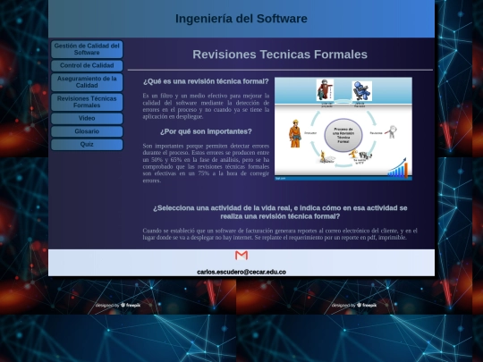Select Glosario in the side menu
This screenshot has height=362, width=483.
(x=87, y=131)
